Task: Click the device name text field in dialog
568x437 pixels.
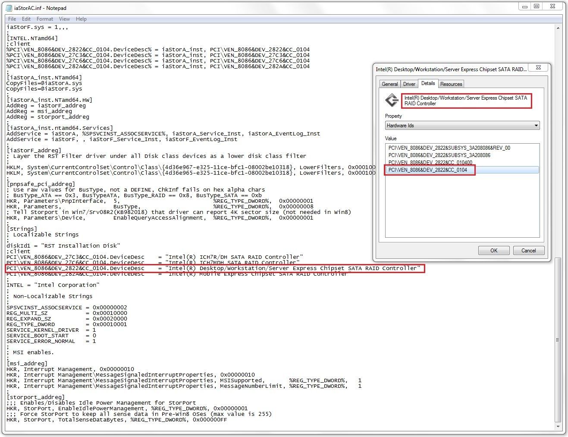Action: click(466, 101)
